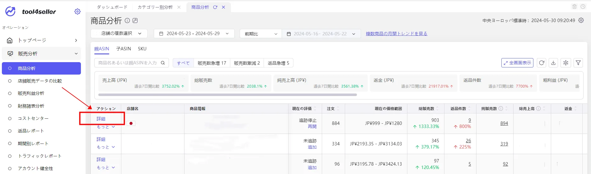Click the help icon beside 商品分析 title
The height and width of the screenshot is (174, 591).
pos(127,21)
